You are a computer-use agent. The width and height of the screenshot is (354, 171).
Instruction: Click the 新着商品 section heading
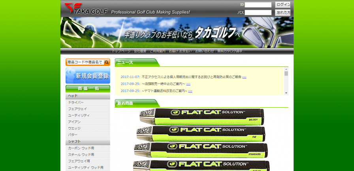pyautogui.click(x=125, y=103)
